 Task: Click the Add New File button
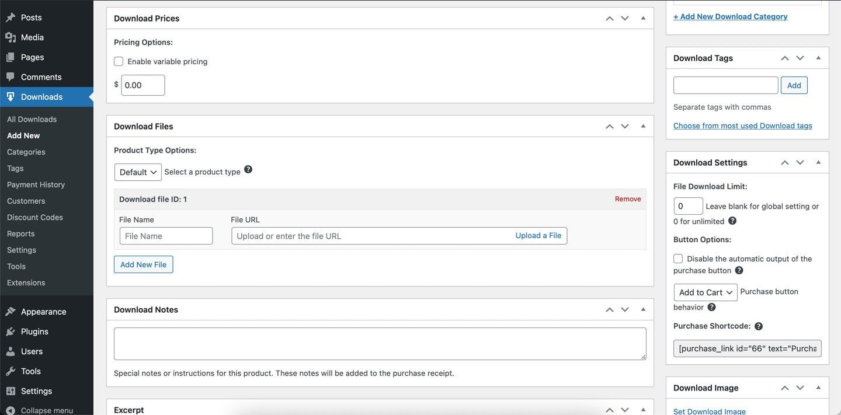pos(143,264)
